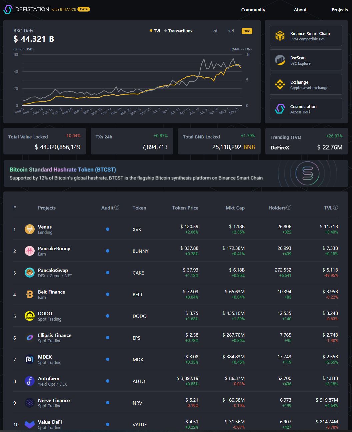
Task: Click Autofarm blue audit dot
Action: [x=108, y=381]
